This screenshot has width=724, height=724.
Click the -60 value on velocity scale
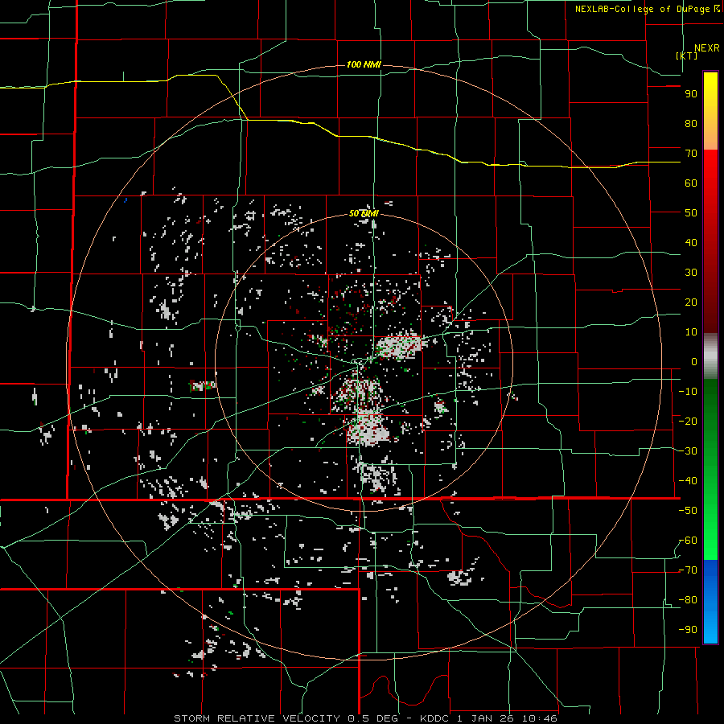pyautogui.click(x=688, y=541)
